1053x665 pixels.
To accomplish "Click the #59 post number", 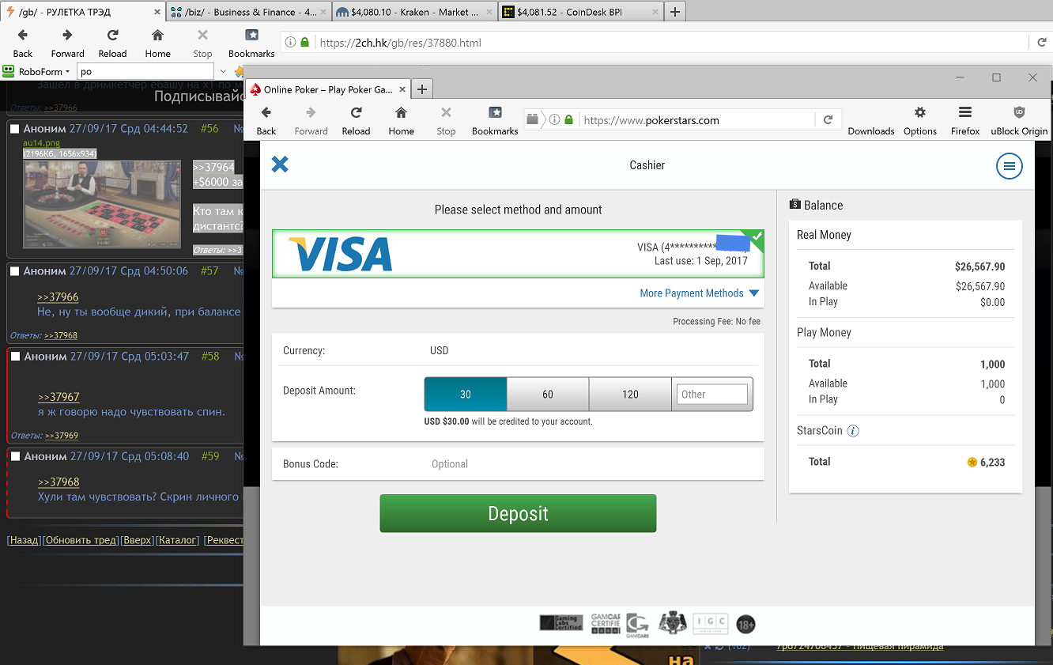I will click(209, 456).
